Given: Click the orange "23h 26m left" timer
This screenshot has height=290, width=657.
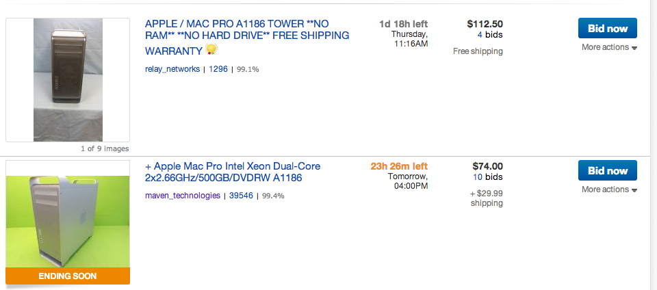Looking at the screenshot, I should (399, 166).
